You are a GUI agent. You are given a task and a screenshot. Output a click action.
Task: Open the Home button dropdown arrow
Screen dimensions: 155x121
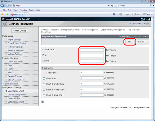click(x=117, y=14)
